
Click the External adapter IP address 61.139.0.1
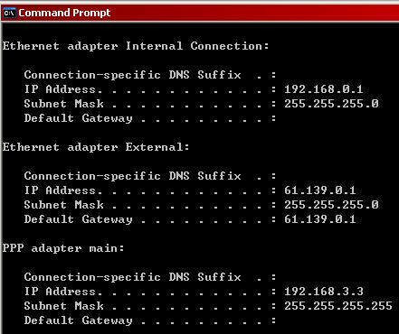pyautogui.click(x=320, y=190)
